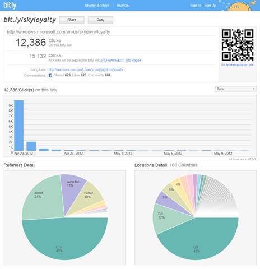The image size is (260, 269).
Task: Open the long link to windows.microsoft.com
Action: (x=86, y=69)
